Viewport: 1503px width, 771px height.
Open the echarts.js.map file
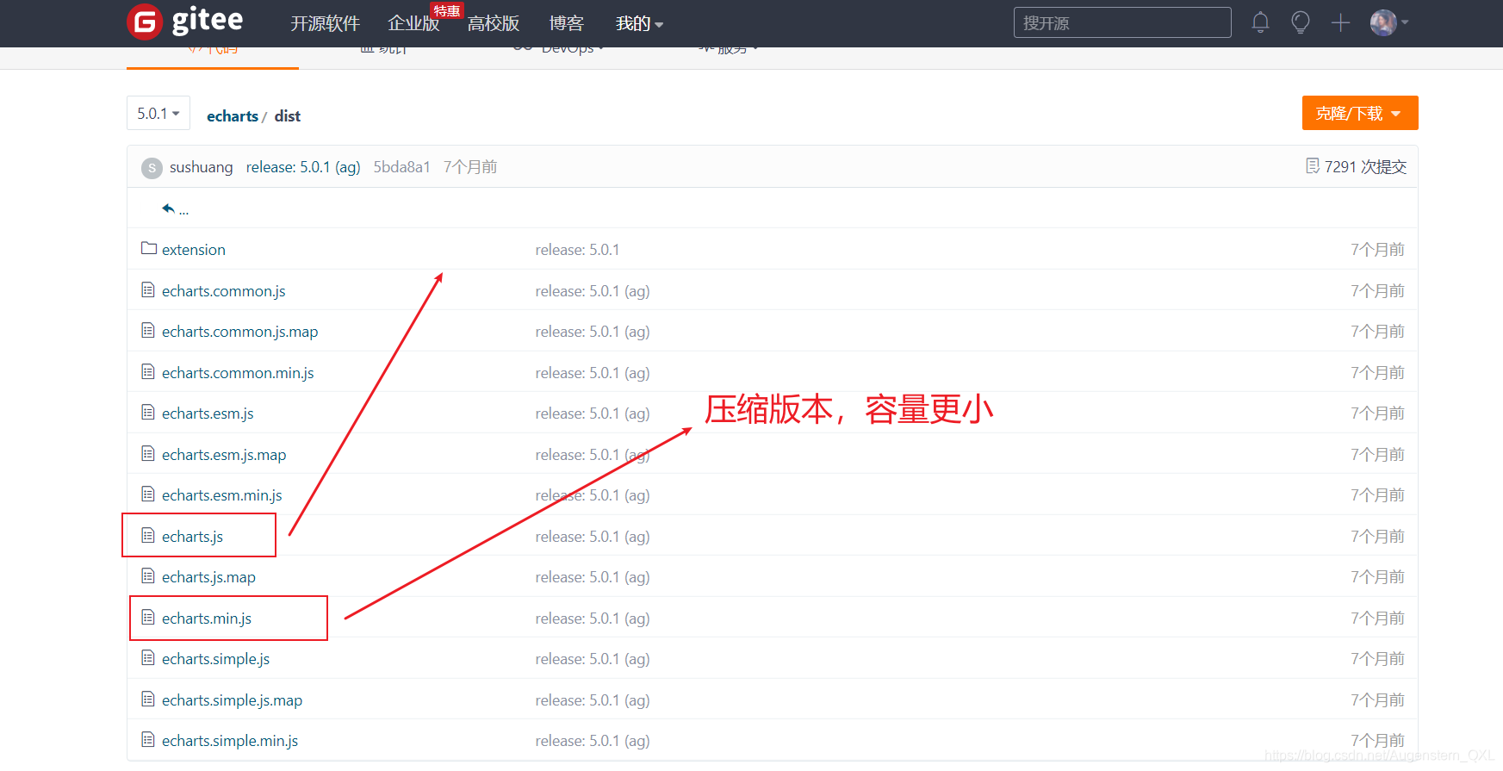pos(208,577)
